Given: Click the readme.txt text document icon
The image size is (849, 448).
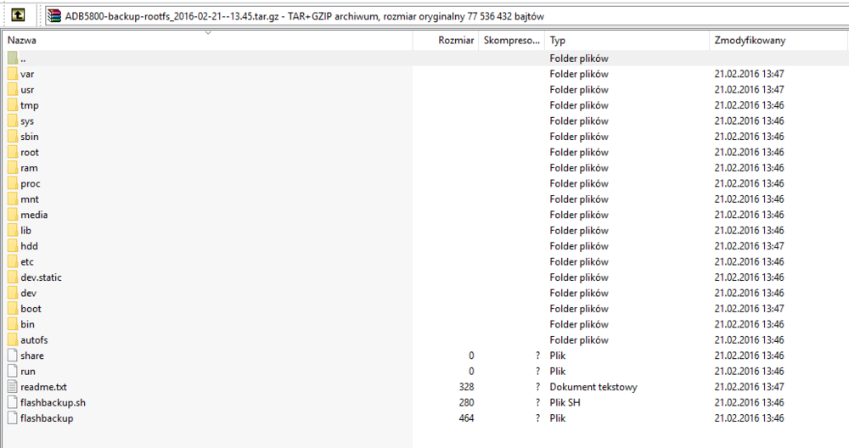Looking at the screenshot, I should point(12,387).
